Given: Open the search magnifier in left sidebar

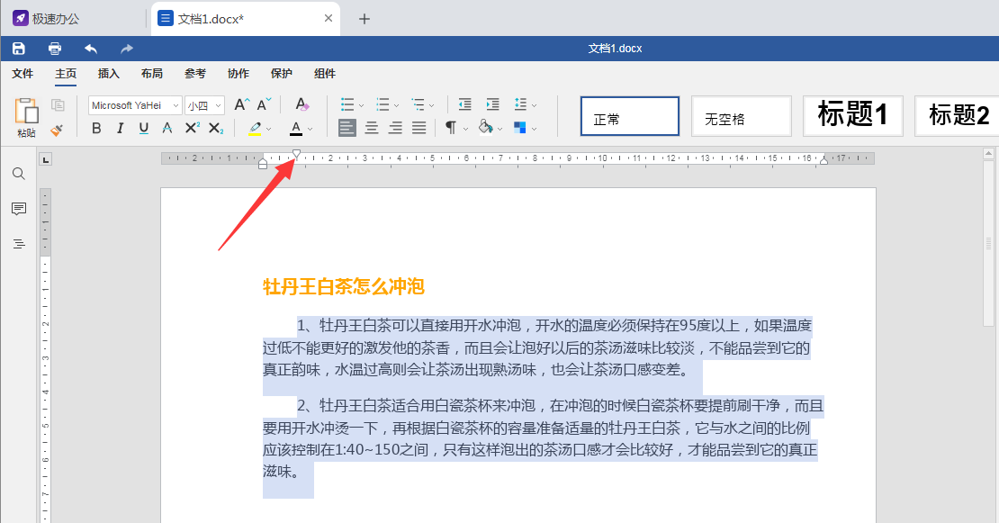Looking at the screenshot, I should coord(19,174).
